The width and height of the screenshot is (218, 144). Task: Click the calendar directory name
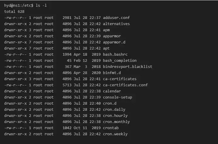coord(112,91)
